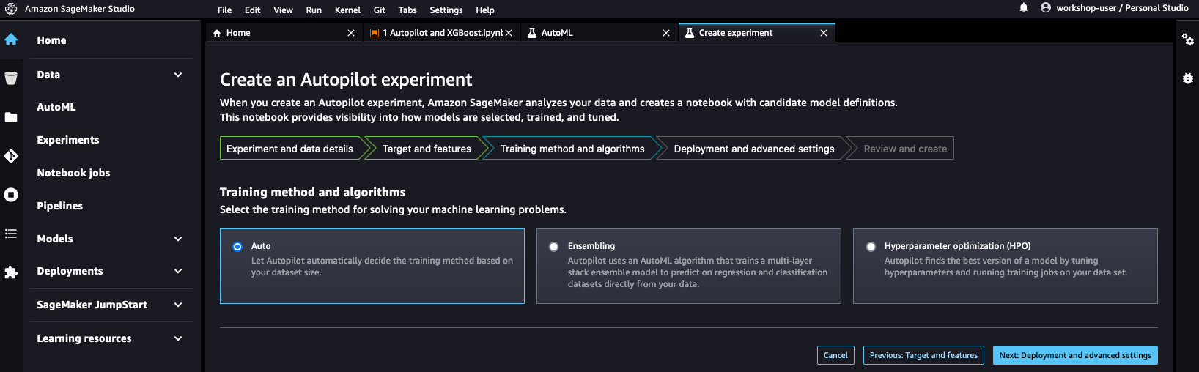Open the Settings menu
This screenshot has height=372, width=1199.
point(446,10)
